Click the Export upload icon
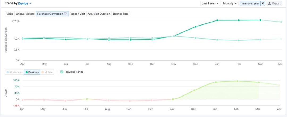 click(269, 3)
